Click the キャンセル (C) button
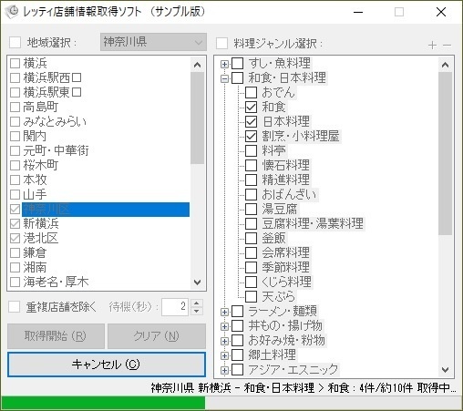 (x=107, y=365)
